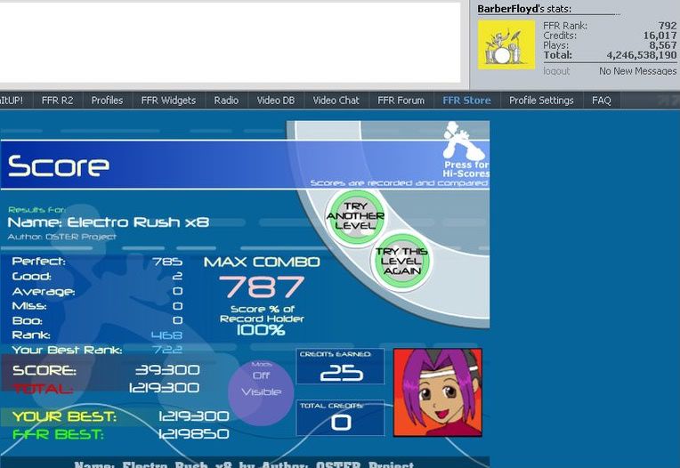Open the FFR R2 menu item

[x=57, y=101]
